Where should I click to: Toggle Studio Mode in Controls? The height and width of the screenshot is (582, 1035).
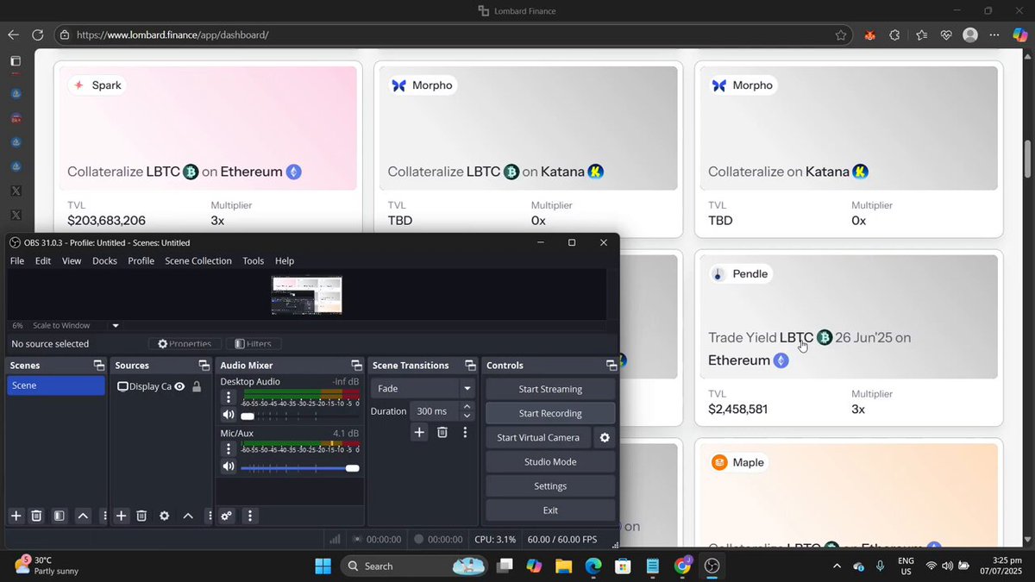tap(550, 461)
